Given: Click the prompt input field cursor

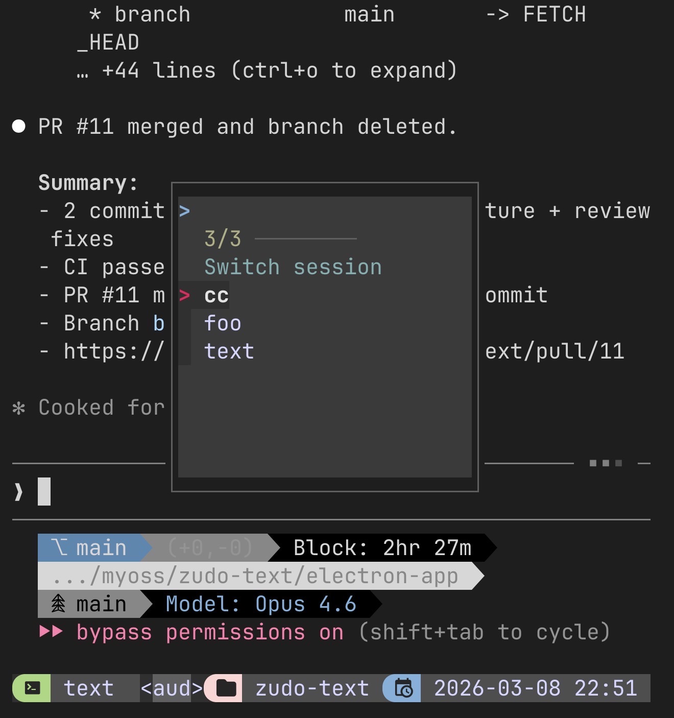Looking at the screenshot, I should pos(44,491).
